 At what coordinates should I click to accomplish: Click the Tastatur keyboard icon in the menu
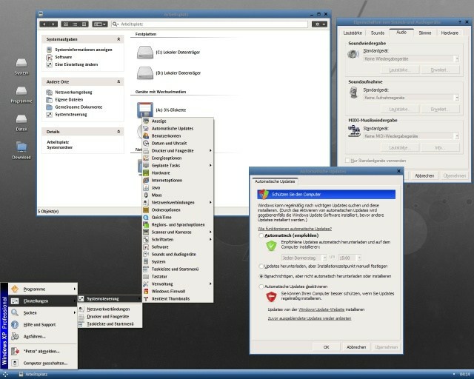click(146, 277)
